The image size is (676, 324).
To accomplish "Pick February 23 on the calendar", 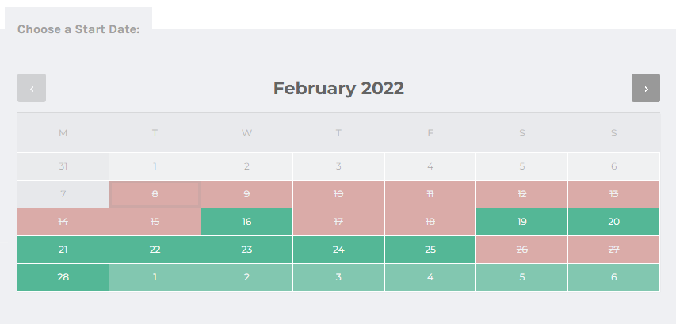I will click(x=246, y=250).
